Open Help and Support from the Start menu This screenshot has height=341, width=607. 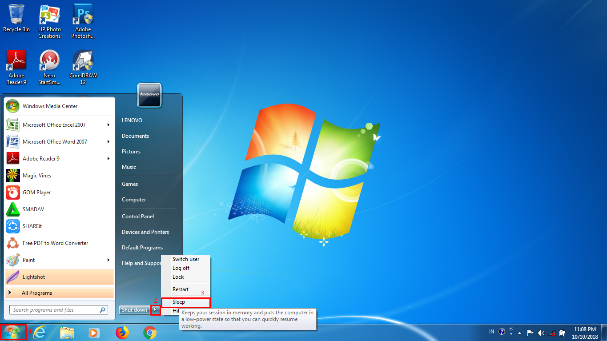tap(141, 263)
